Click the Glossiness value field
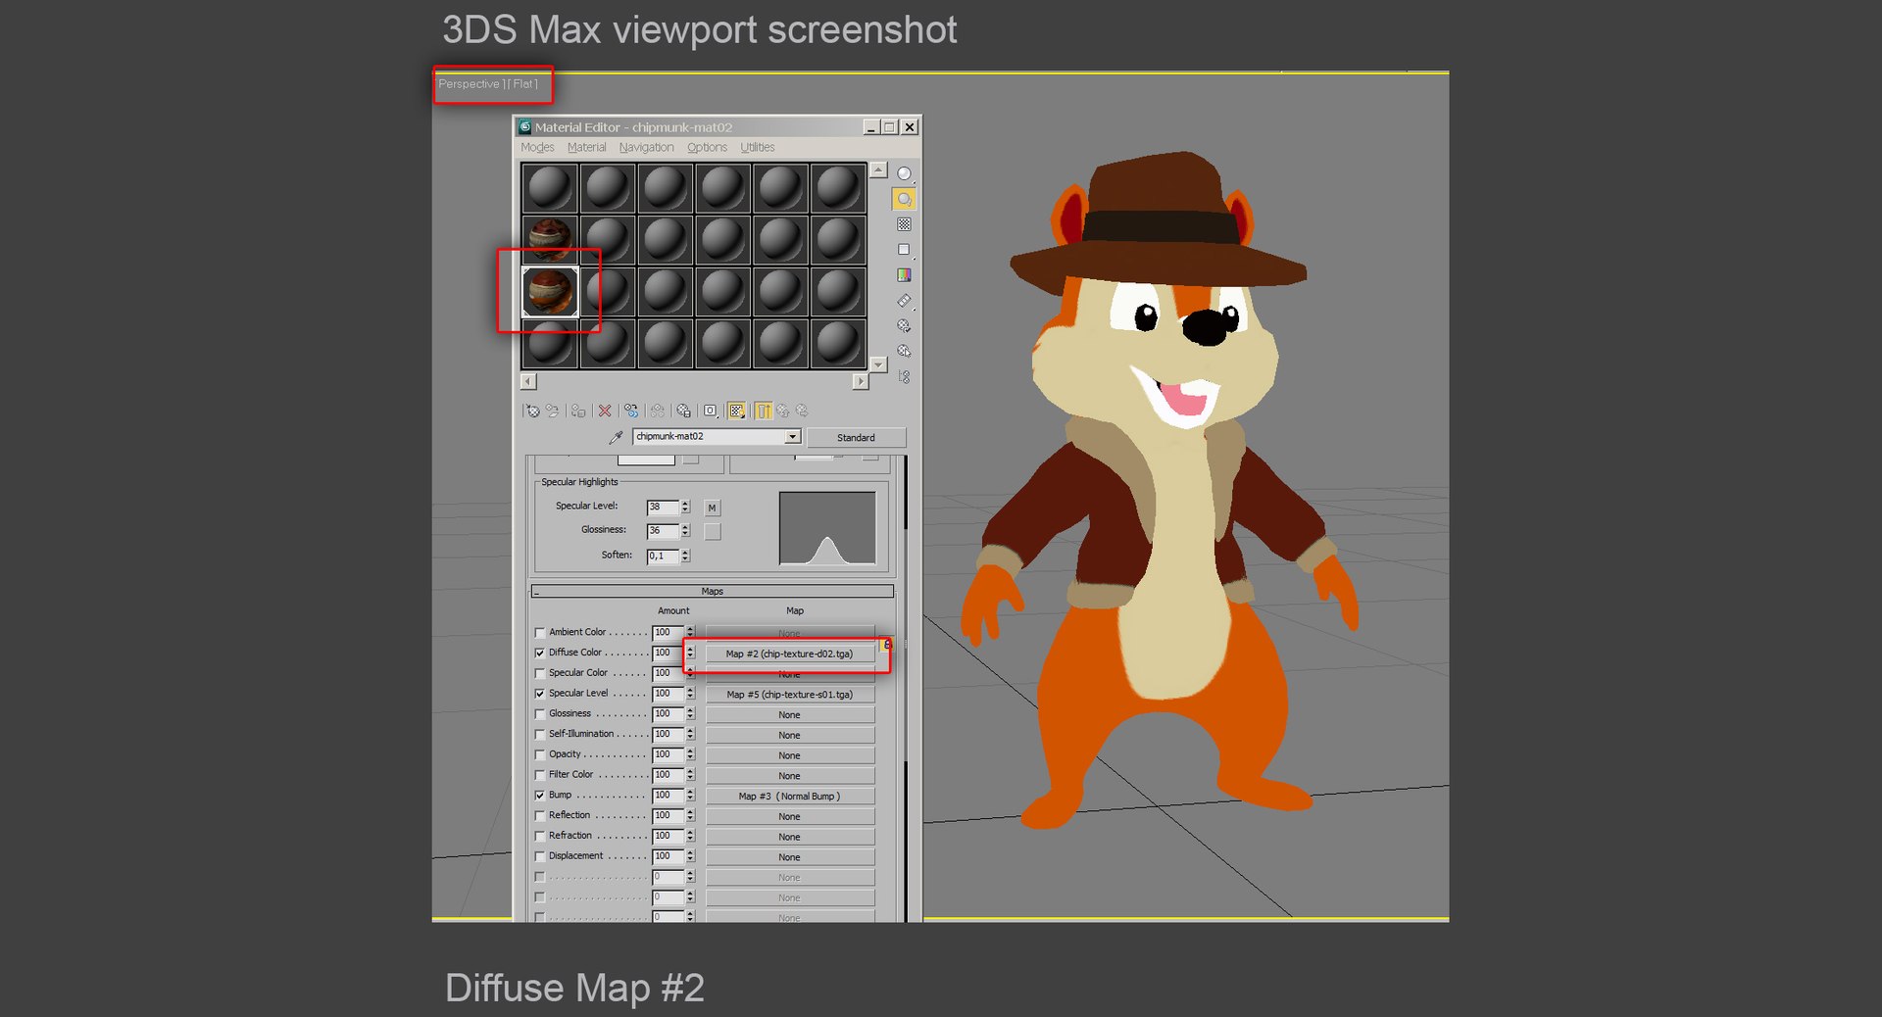The height and width of the screenshot is (1017, 1882). pos(663,531)
